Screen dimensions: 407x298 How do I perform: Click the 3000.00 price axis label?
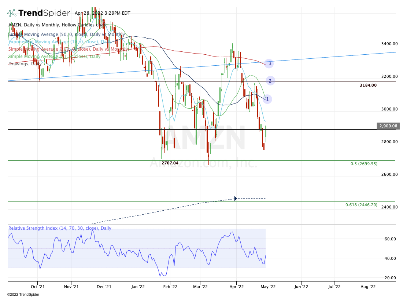389,109
